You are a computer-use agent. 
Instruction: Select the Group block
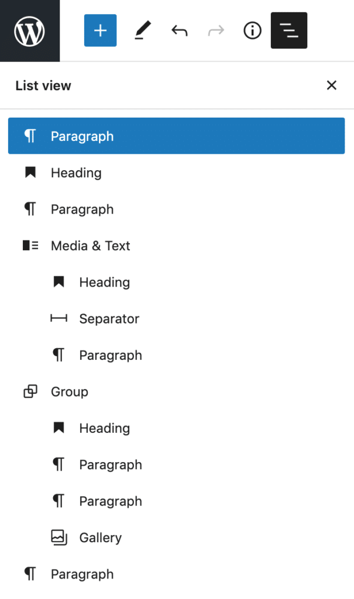[x=70, y=391]
